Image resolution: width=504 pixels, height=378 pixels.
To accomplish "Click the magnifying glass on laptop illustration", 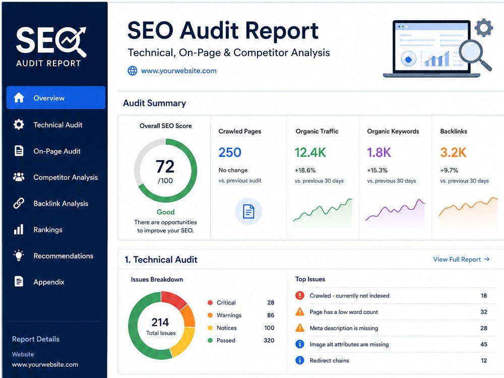I will coord(475,56).
